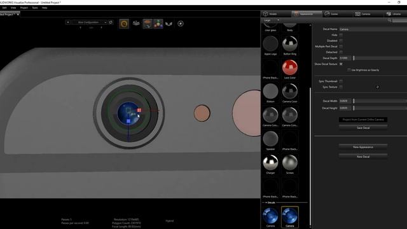This screenshot has width=407, height=229.
Task: Enable Multiple Part Decal checkbox
Action: click(341, 46)
